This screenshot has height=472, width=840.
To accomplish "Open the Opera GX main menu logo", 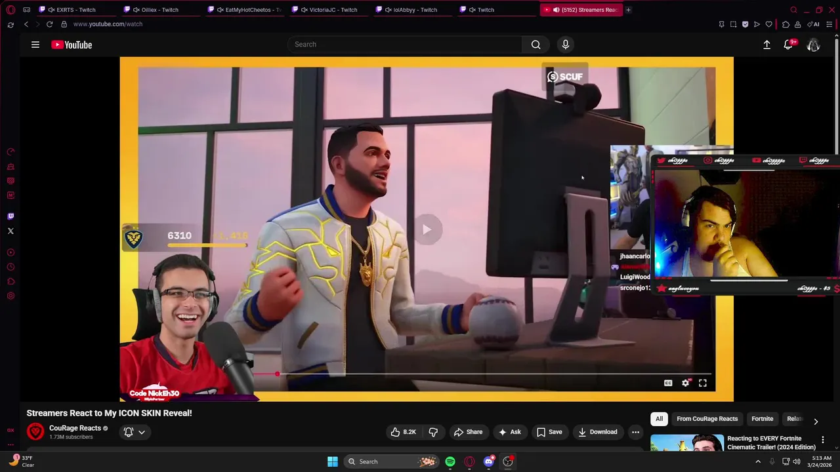I will click(x=10, y=10).
